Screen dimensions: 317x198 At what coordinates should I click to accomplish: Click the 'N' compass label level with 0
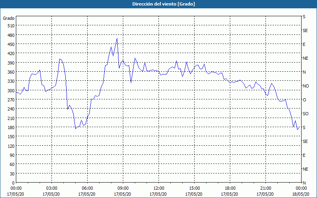point(304,183)
